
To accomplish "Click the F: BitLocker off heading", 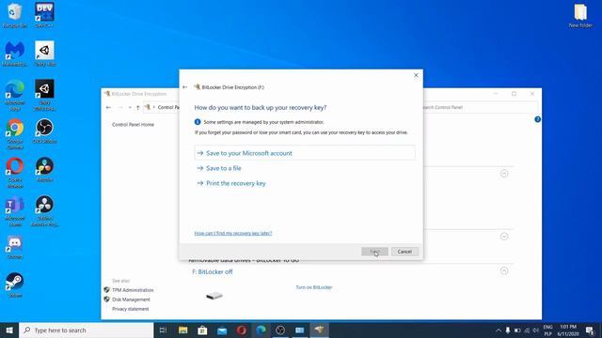I will click(213, 271).
